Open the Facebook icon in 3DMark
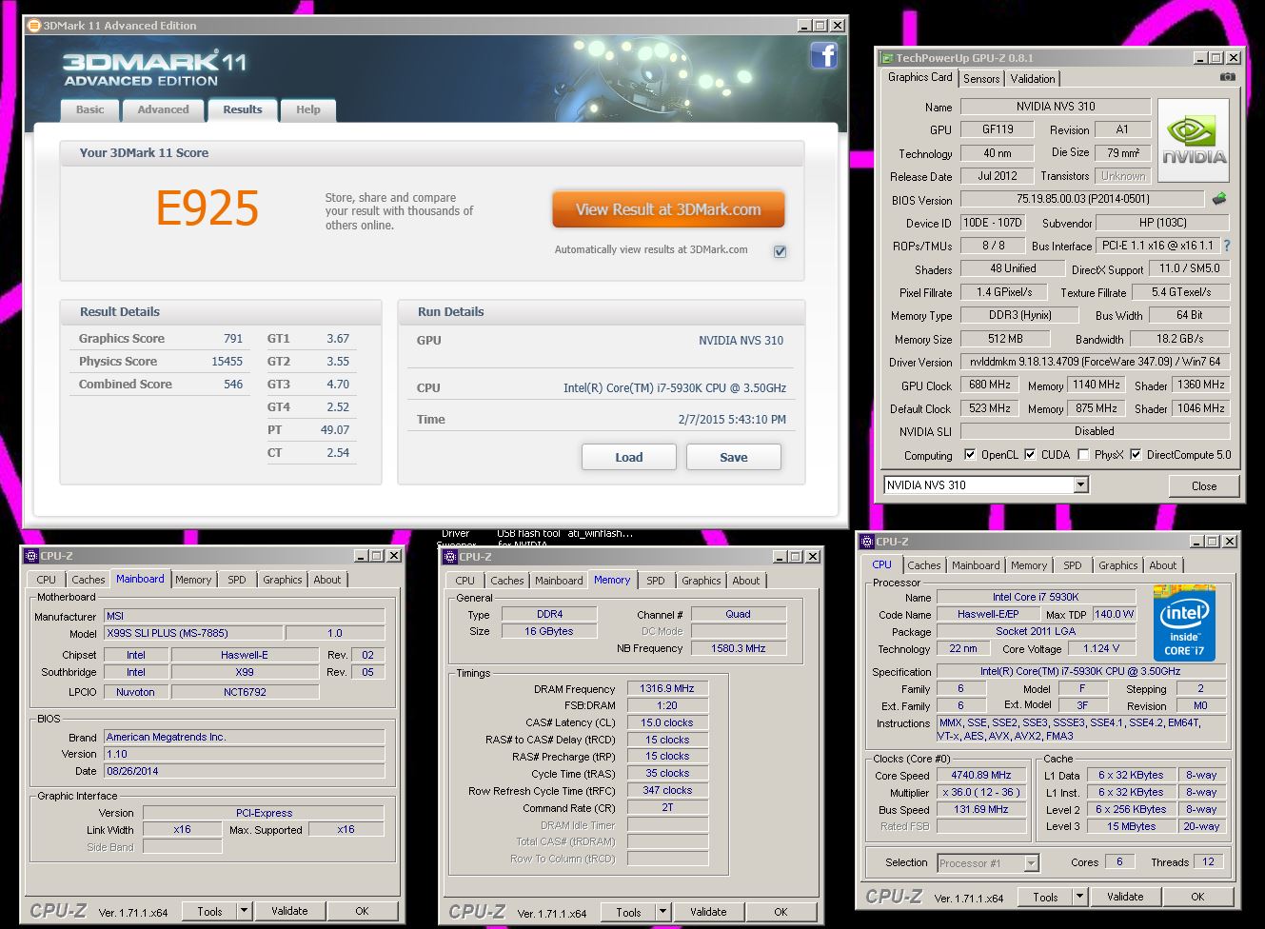 point(823,55)
